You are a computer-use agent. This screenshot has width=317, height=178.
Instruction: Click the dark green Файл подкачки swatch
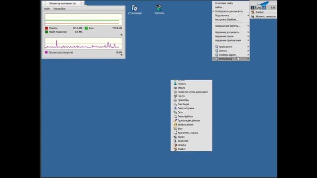click(47, 32)
